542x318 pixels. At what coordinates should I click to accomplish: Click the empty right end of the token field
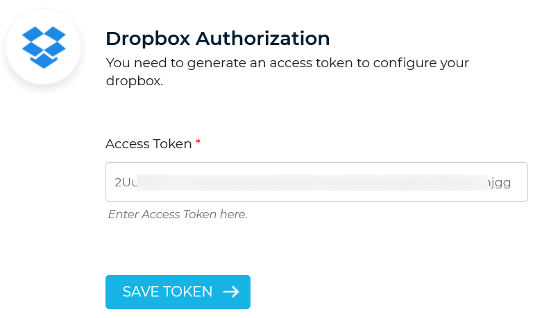point(519,182)
